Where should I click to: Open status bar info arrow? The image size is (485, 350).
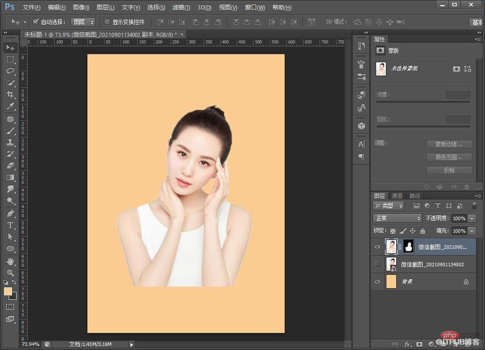131,345
